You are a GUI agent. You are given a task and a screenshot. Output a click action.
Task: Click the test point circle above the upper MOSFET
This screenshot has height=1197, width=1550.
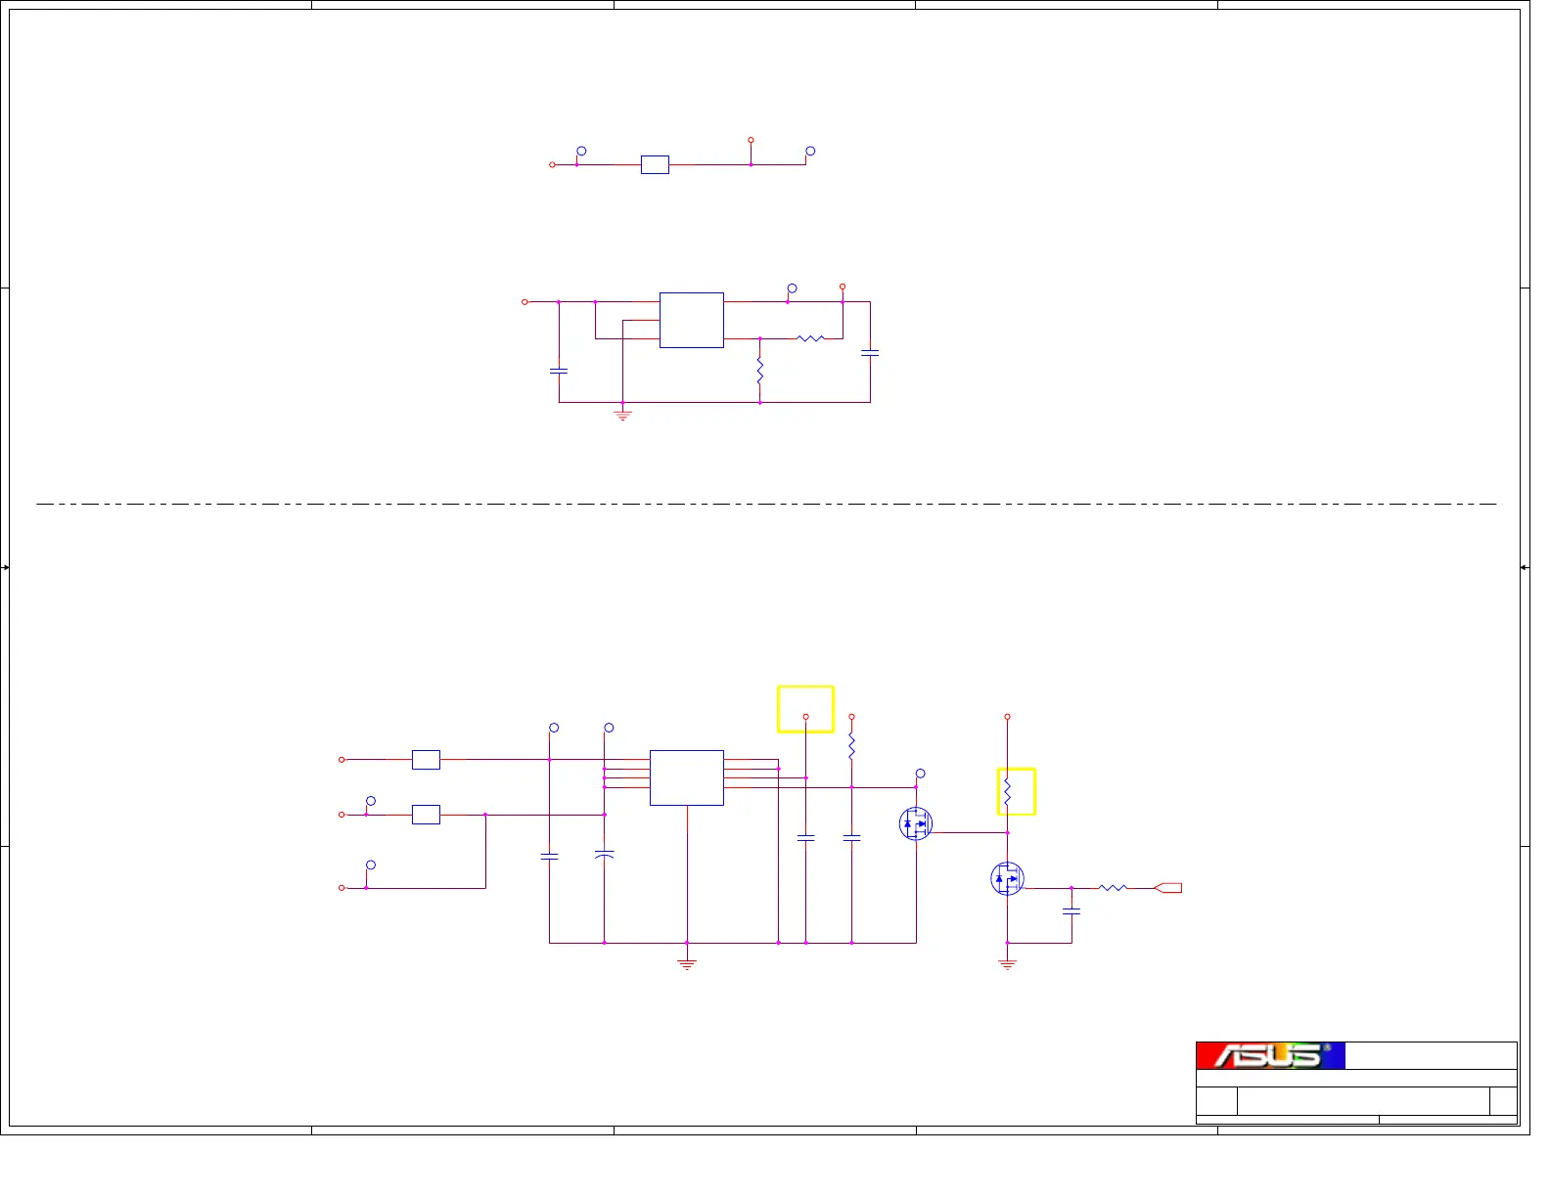920,774
